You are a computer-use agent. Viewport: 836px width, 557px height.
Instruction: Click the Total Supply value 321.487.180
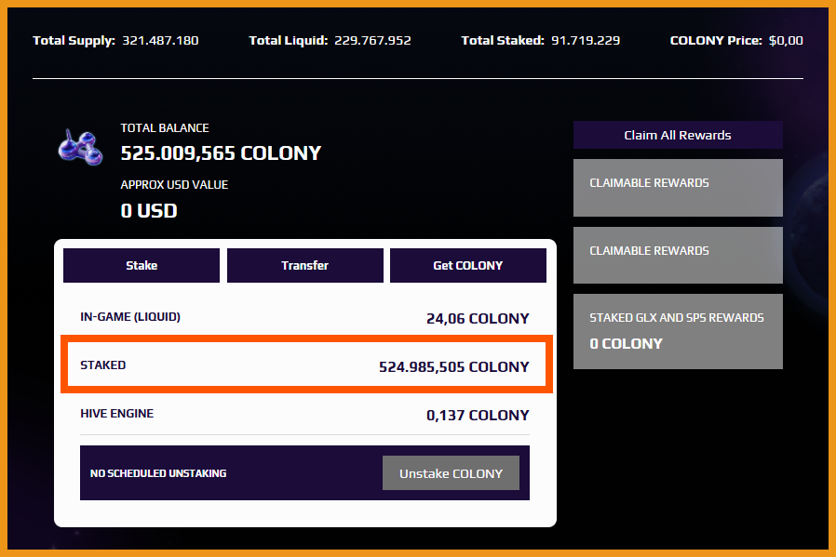point(160,41)
